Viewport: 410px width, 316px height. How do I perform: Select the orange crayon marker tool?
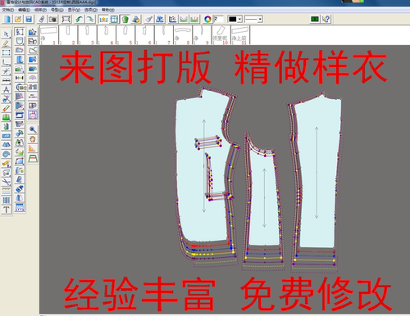(7, 108)
